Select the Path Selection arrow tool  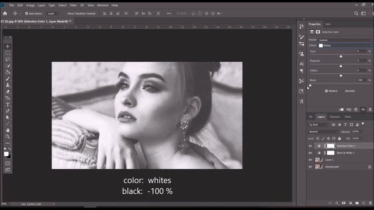[x=8, y=117]
